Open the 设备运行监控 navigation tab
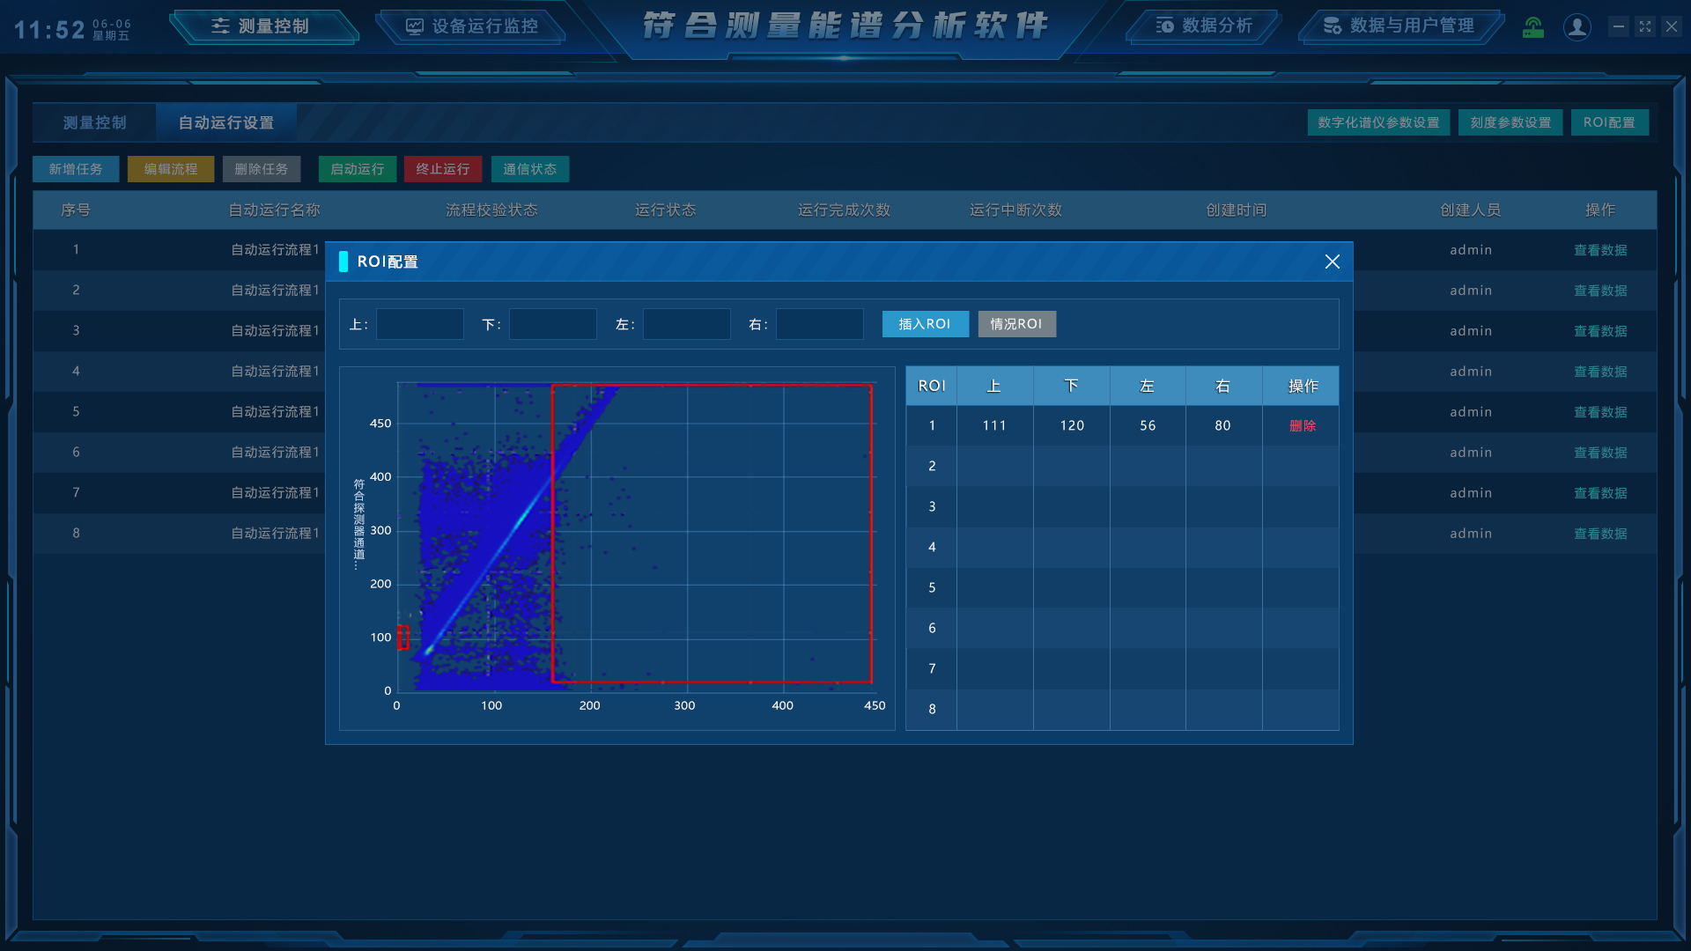The image size is (1691, 951). coord(473,26)
